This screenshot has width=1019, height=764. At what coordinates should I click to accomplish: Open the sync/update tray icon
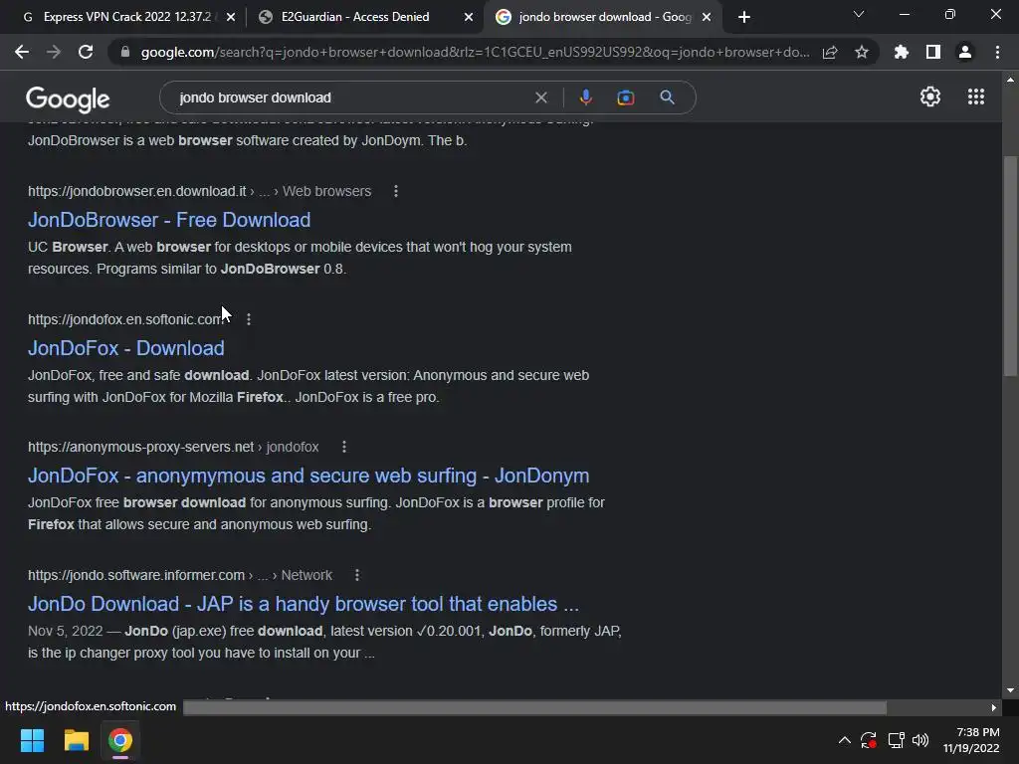pos(868,740)
